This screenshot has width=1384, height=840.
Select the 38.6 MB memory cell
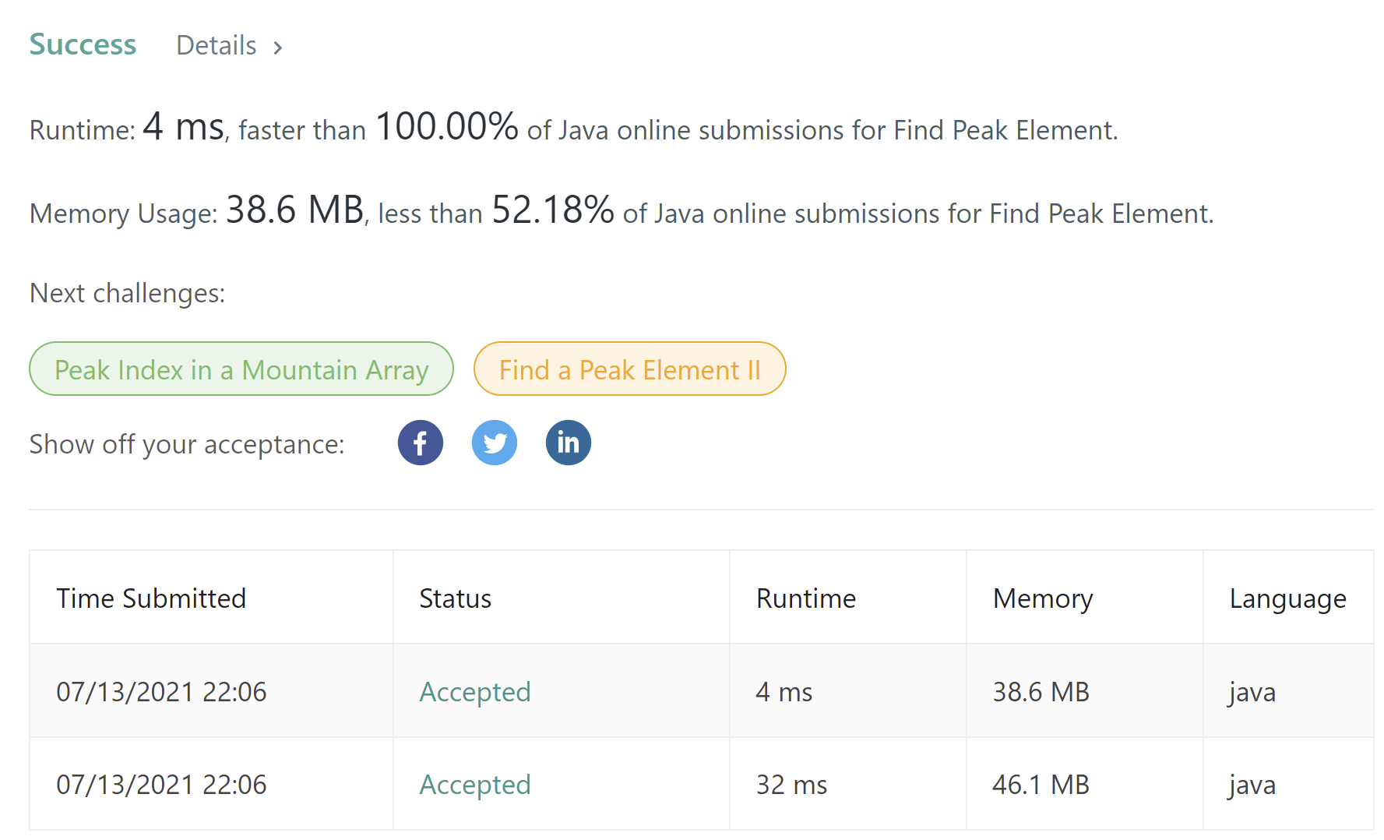(1041, 692)
